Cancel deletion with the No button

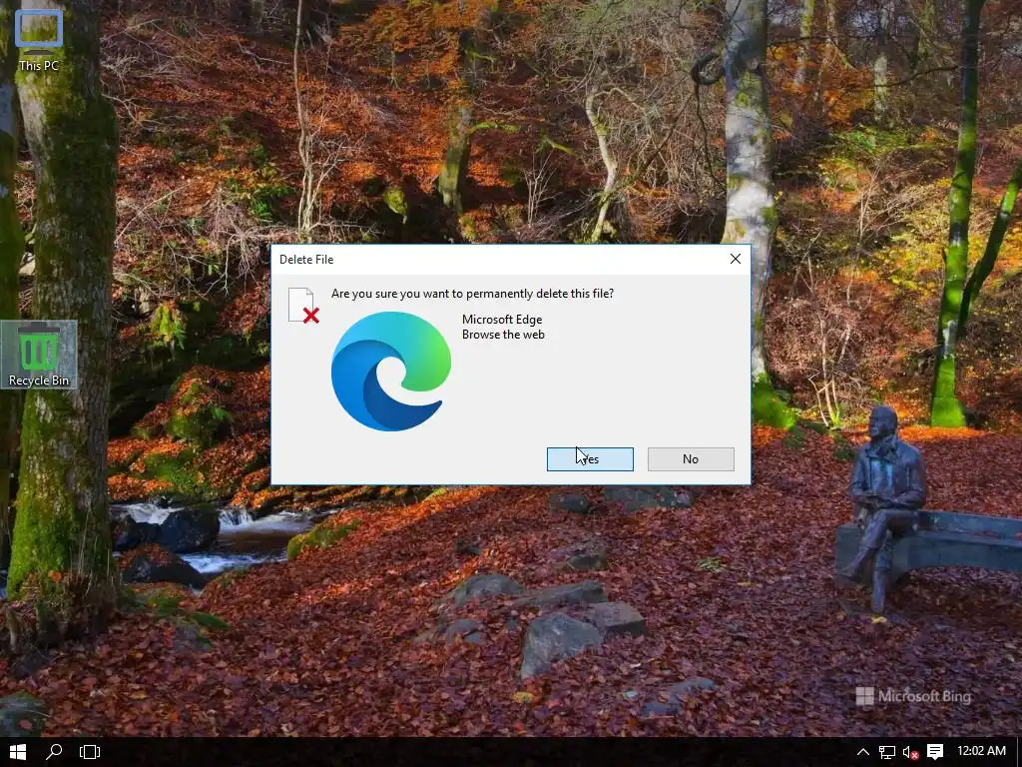(691, 459)
